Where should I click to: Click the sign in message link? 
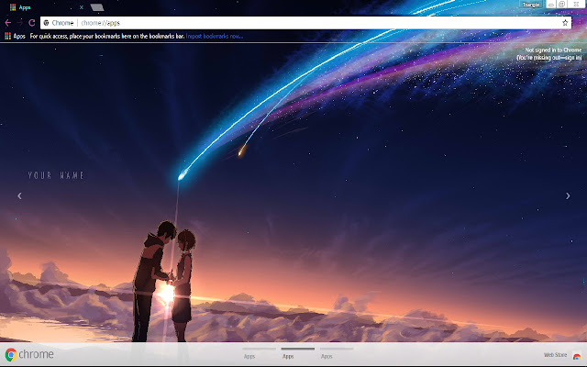click(x=549, y=54)
